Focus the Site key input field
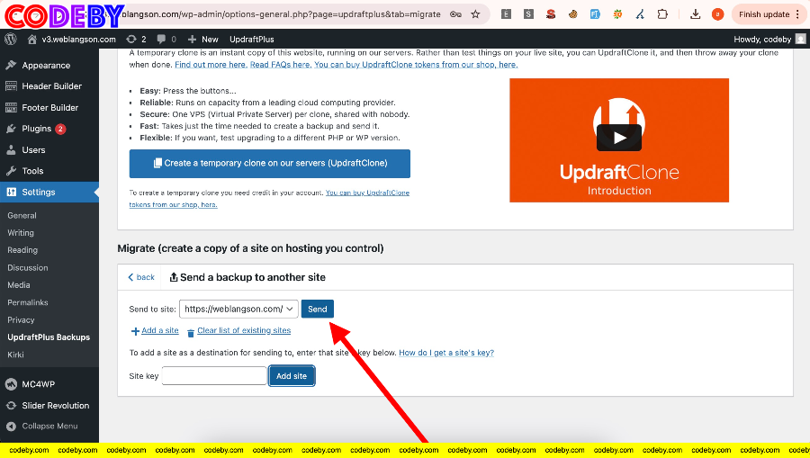The height and width of the screenshot is (458, 810). pyautogui.click(x=214, y=376)
